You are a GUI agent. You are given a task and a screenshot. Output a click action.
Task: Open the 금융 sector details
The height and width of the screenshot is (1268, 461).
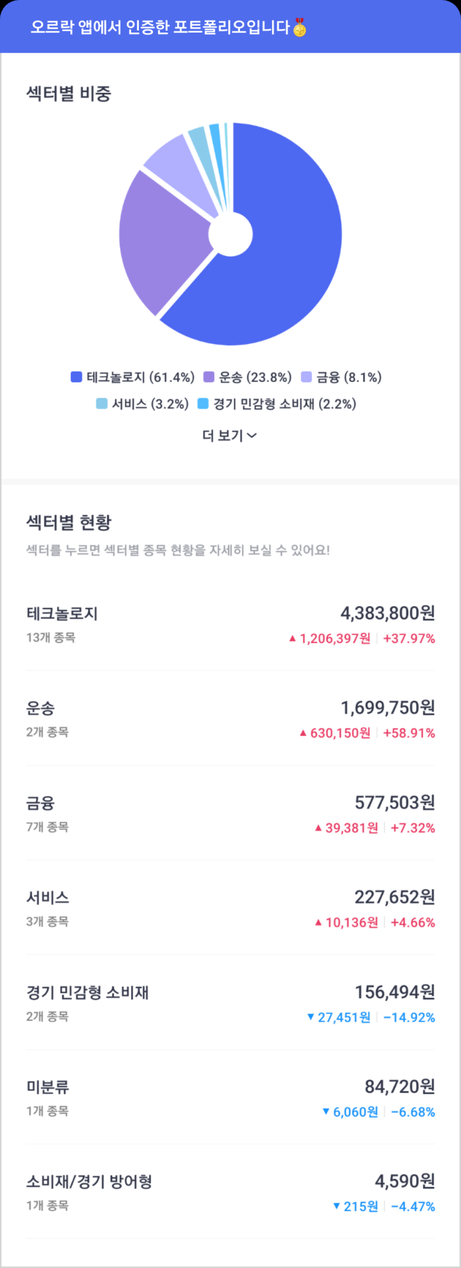(x=230, y=813)
